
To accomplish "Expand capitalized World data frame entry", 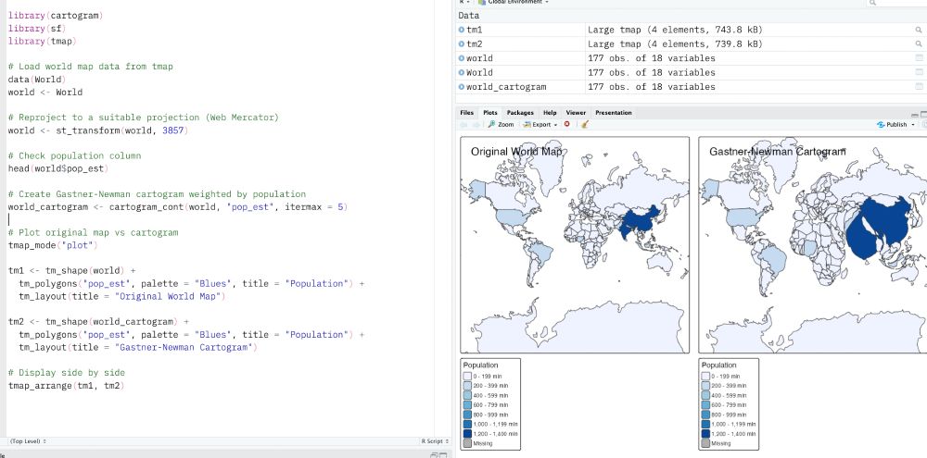I will click(461, 72).
